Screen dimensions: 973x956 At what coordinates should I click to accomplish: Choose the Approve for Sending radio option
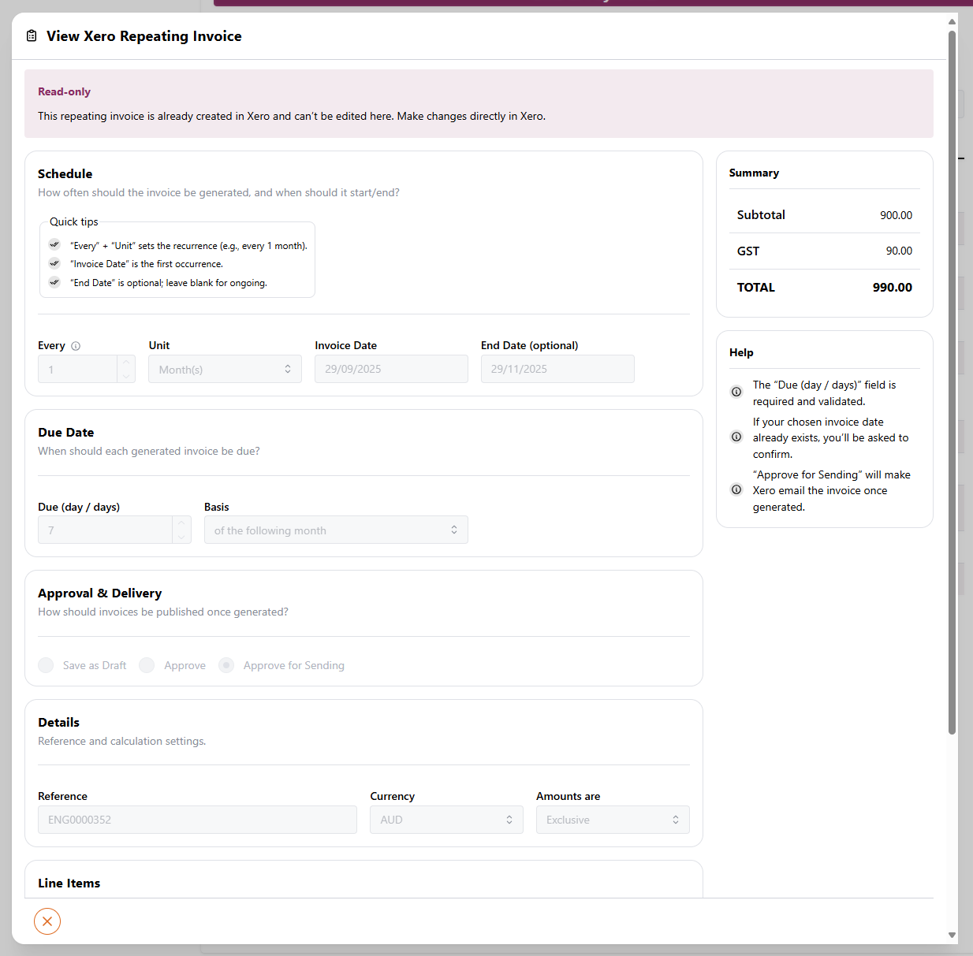226,665
